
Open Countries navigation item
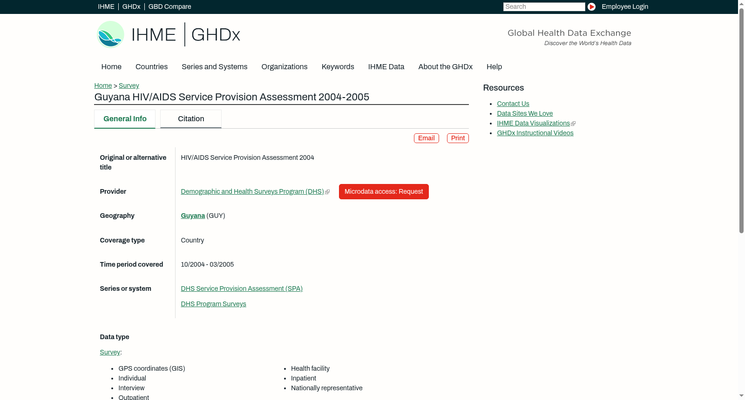tap(151, 67)
